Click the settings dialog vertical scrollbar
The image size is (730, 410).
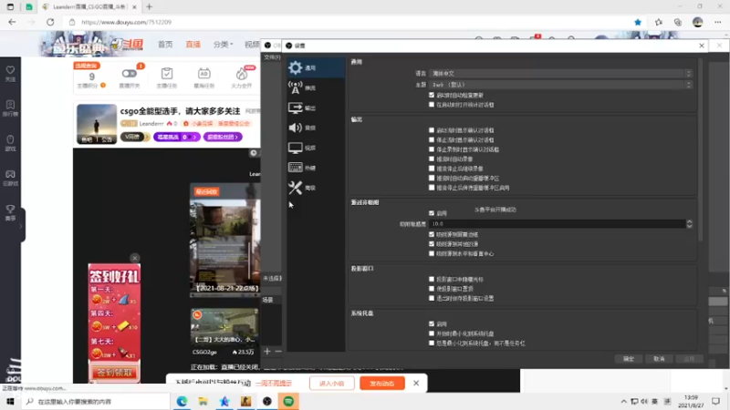[701, 149]
